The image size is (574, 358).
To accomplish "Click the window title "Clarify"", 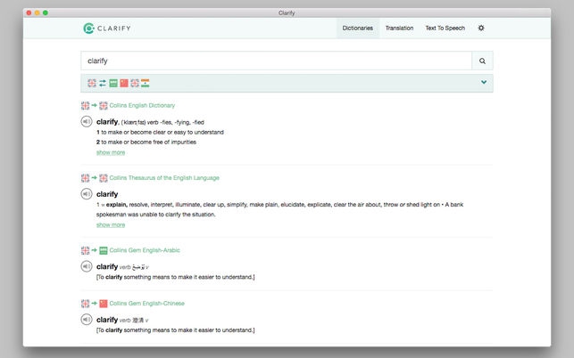I will (287, 12).
